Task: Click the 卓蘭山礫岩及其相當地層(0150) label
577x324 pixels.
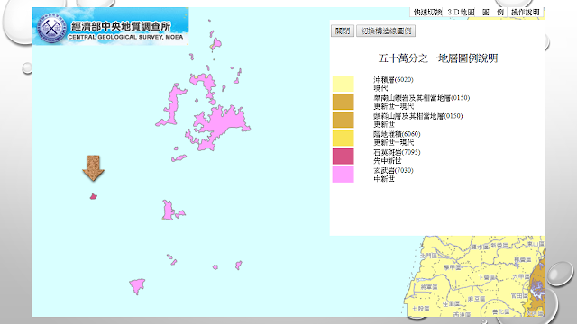Action: (421, 98)
